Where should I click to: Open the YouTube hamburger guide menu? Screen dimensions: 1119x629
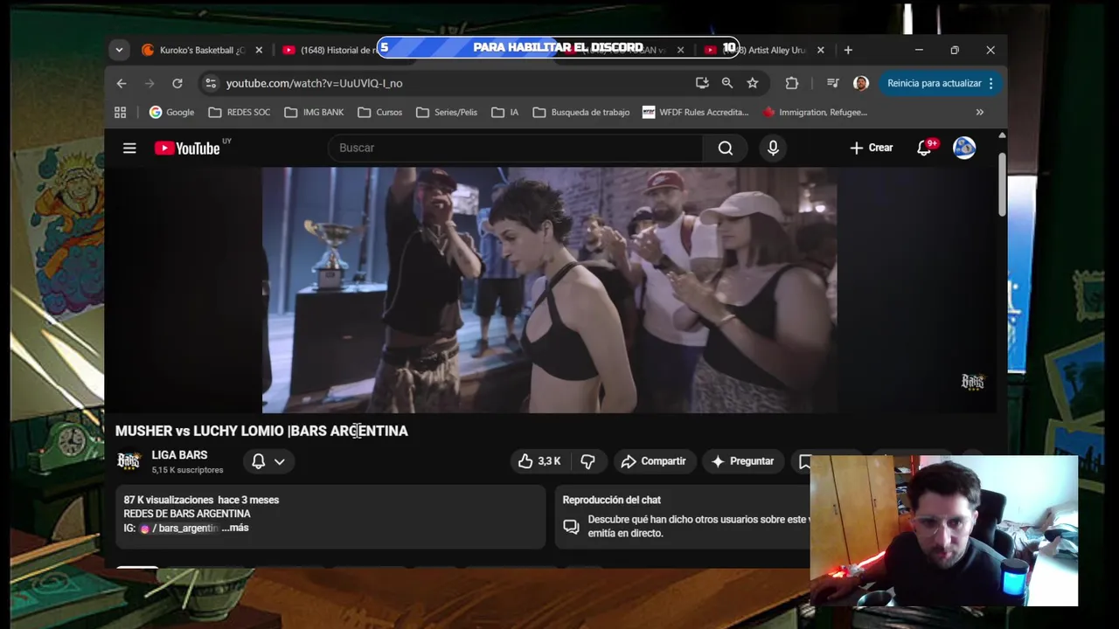tap(129, 148)
